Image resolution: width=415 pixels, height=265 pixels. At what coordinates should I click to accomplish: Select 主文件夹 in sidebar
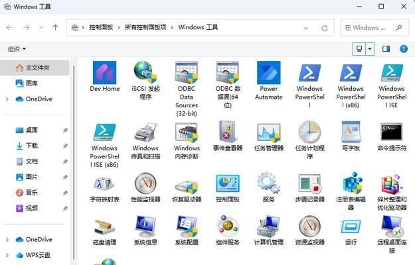[35, 68]
